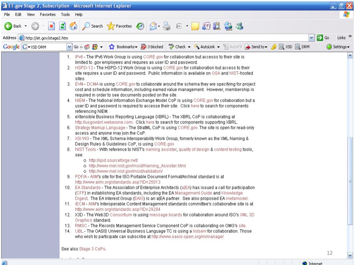Image resolution: width=354 pixels, height=265 pixels.
Task: Click the Google logo on the toolbar
Action: (x=11, y=47)
